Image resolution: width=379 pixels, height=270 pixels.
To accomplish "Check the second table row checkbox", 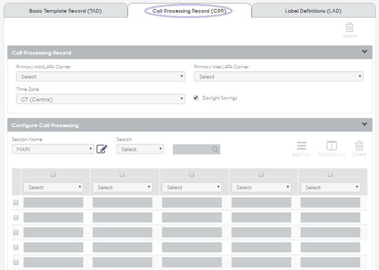I will (x=16, y=217).
